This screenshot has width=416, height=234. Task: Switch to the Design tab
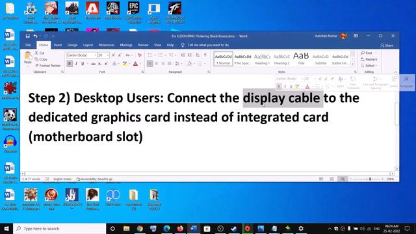click(72, 45)
